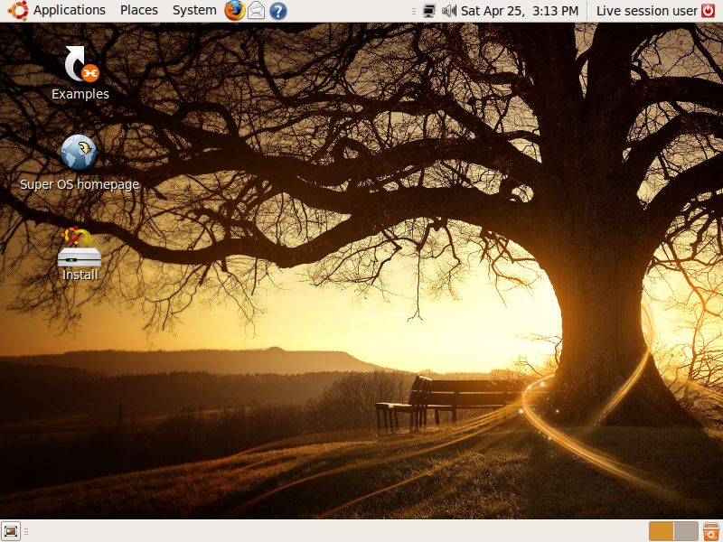723x542 pixels.
Task: Click the window list handle in bottom panel
Action: point(26,531)
